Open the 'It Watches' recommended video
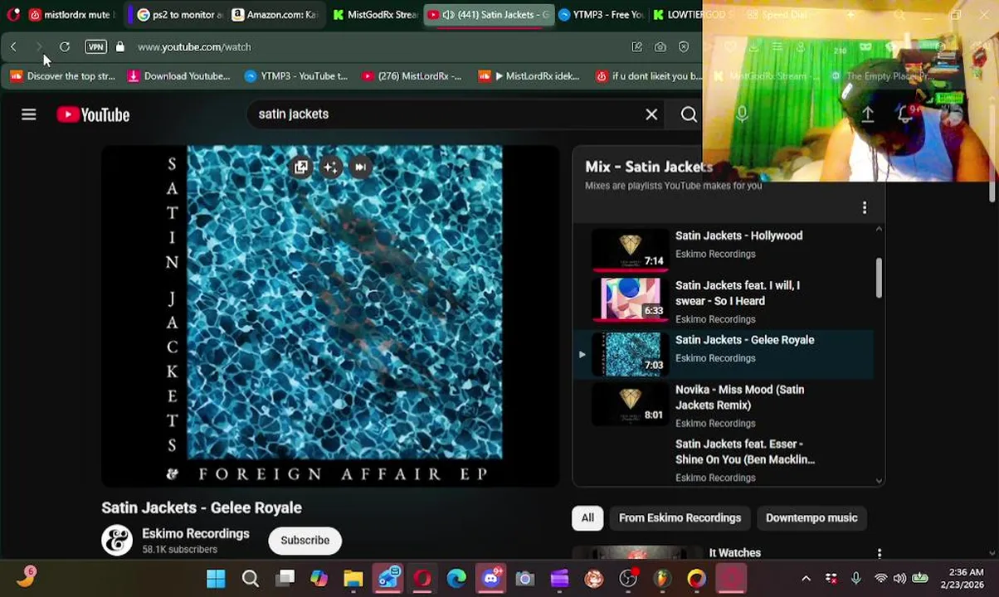The width and height of the screenshot is (999, 597). coord(734,553)
